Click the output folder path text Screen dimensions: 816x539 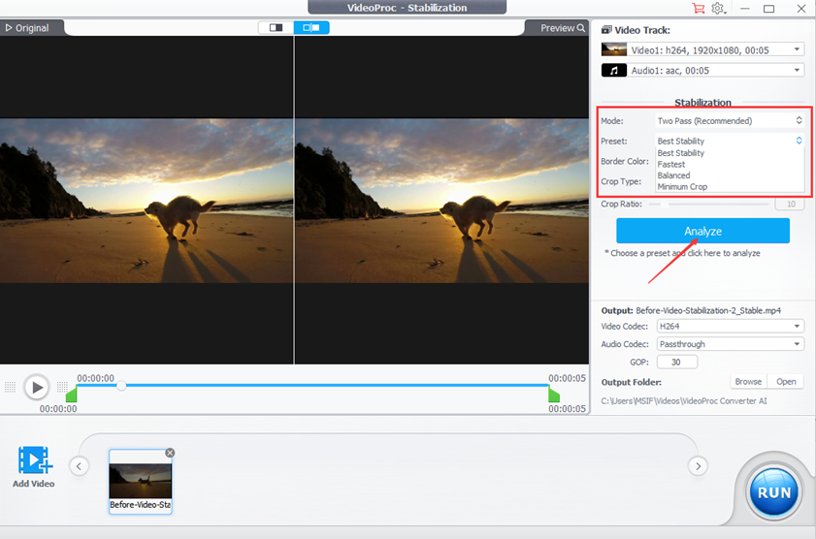pos(684,400)
